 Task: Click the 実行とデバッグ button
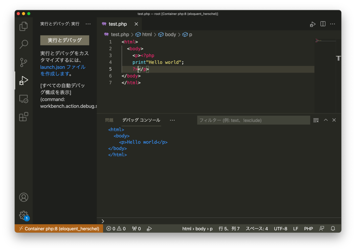65,40
